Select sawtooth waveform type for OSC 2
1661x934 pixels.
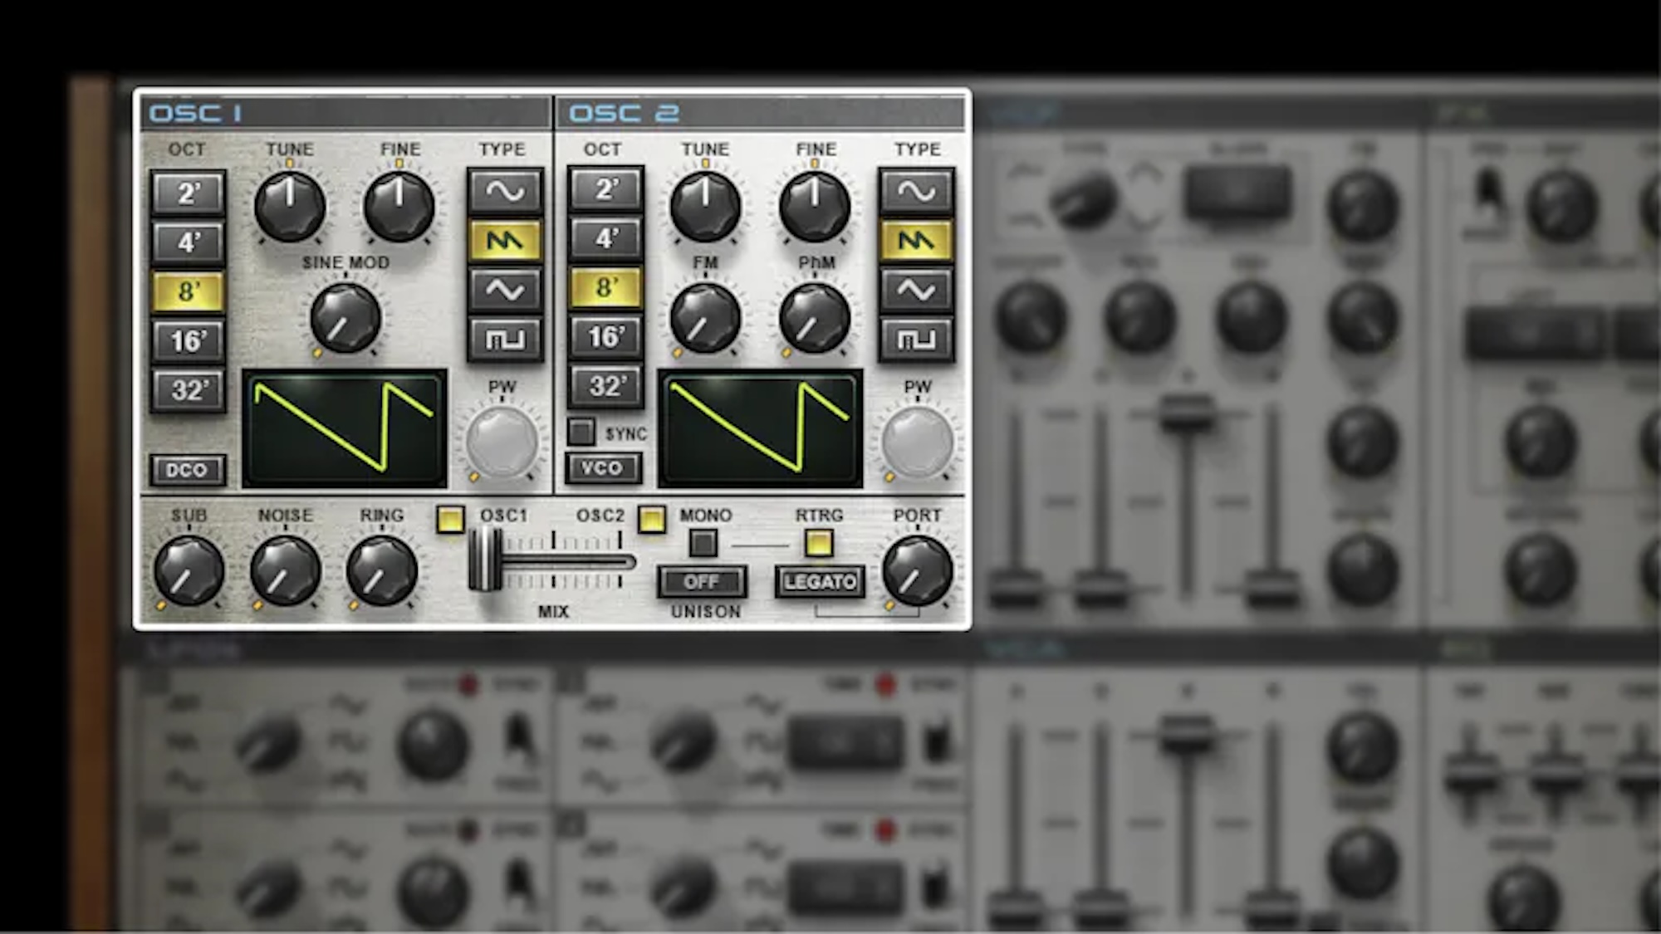(916, 241)
